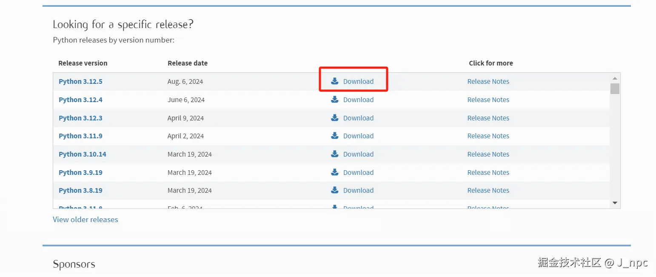Open Download link for Python 3.9.19
656x277 pixels.
(x=358, y=172)
